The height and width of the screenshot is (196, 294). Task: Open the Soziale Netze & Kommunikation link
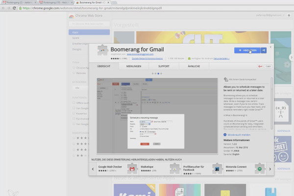coord(147,58)
